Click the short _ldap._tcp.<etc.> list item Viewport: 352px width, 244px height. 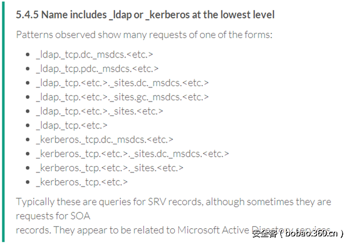click(72, 125)
